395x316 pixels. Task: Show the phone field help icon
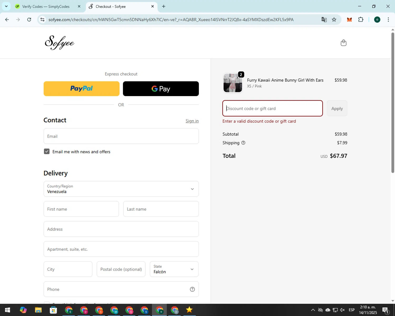click(192, 289)
